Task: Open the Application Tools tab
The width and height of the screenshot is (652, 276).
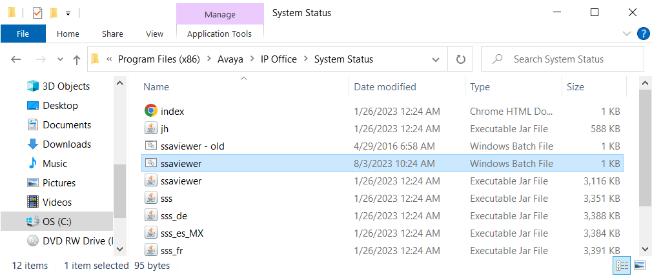Action: pyautogui.click(x=219, y=34)
